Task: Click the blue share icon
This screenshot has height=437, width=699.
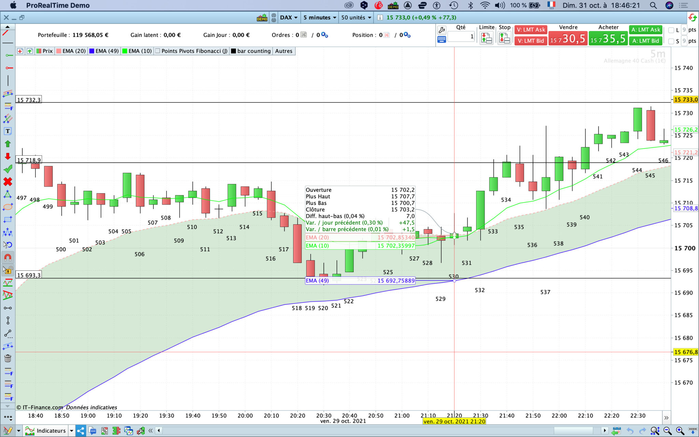Action: [81, 431]
